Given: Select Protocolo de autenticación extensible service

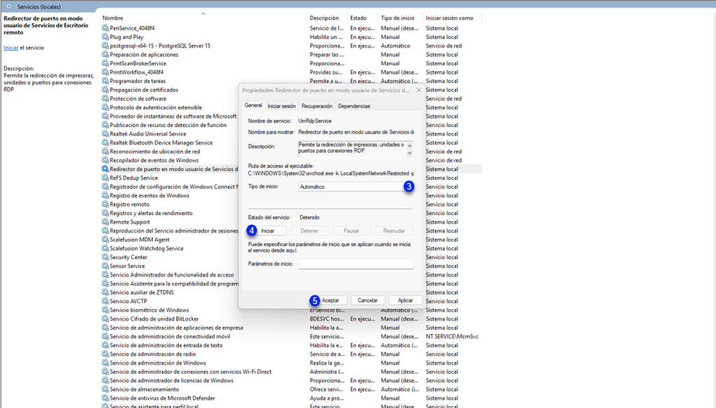Looking at the screenshot, I should (x=156, y=108).
